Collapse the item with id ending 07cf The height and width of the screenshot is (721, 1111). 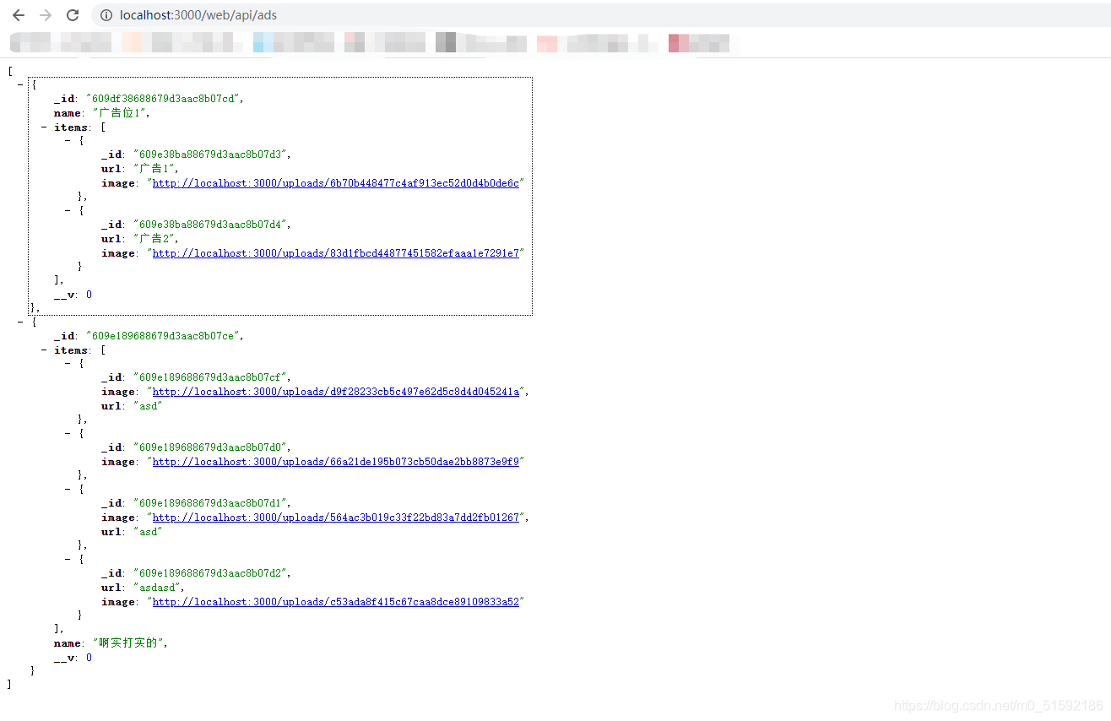pyautogui.click(x=68, y=364)
